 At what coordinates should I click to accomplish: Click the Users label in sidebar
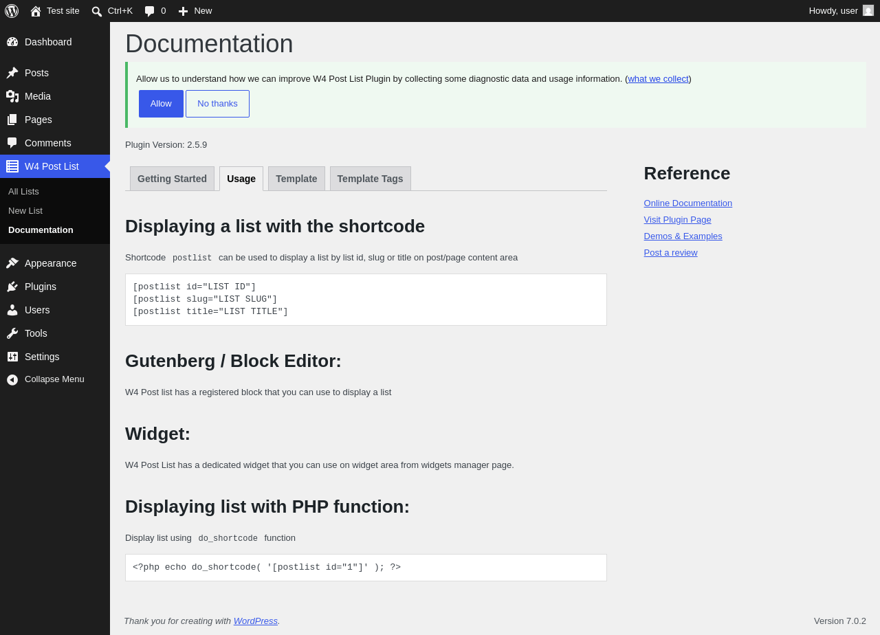coord(37,310)
